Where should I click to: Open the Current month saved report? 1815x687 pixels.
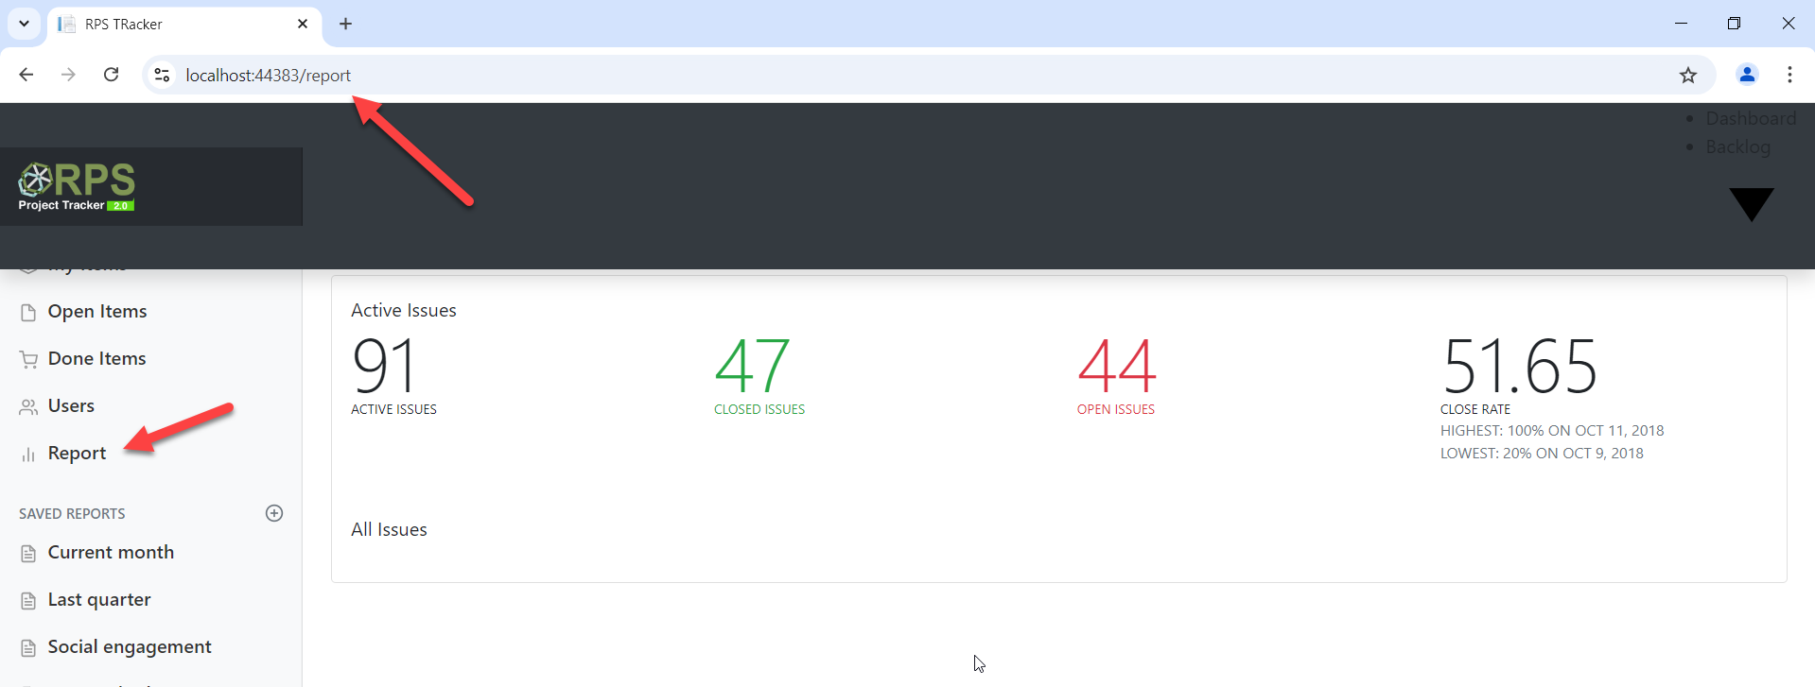tap(111, 552)
